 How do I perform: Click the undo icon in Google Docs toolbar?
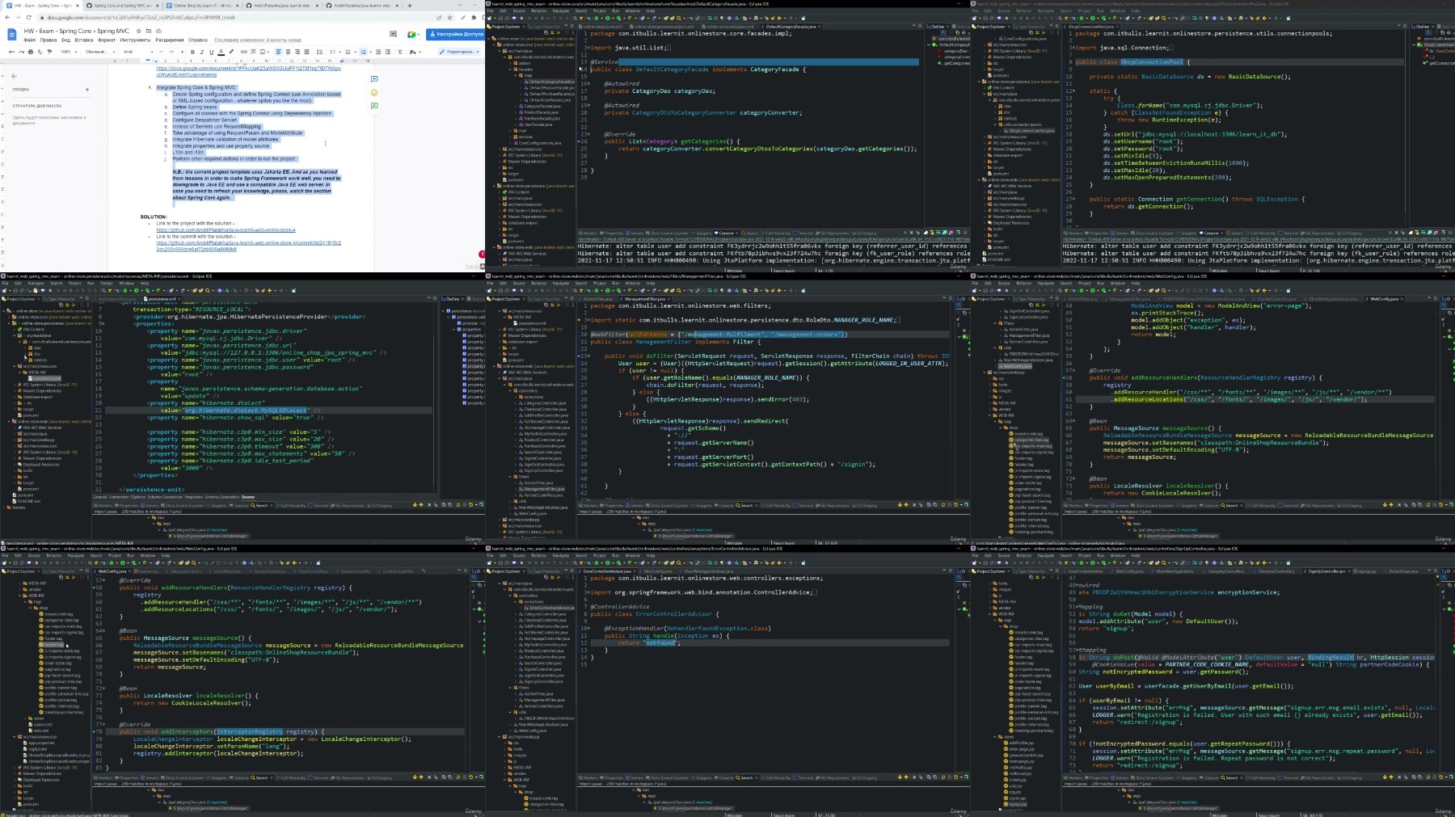(x=11, y=52)
